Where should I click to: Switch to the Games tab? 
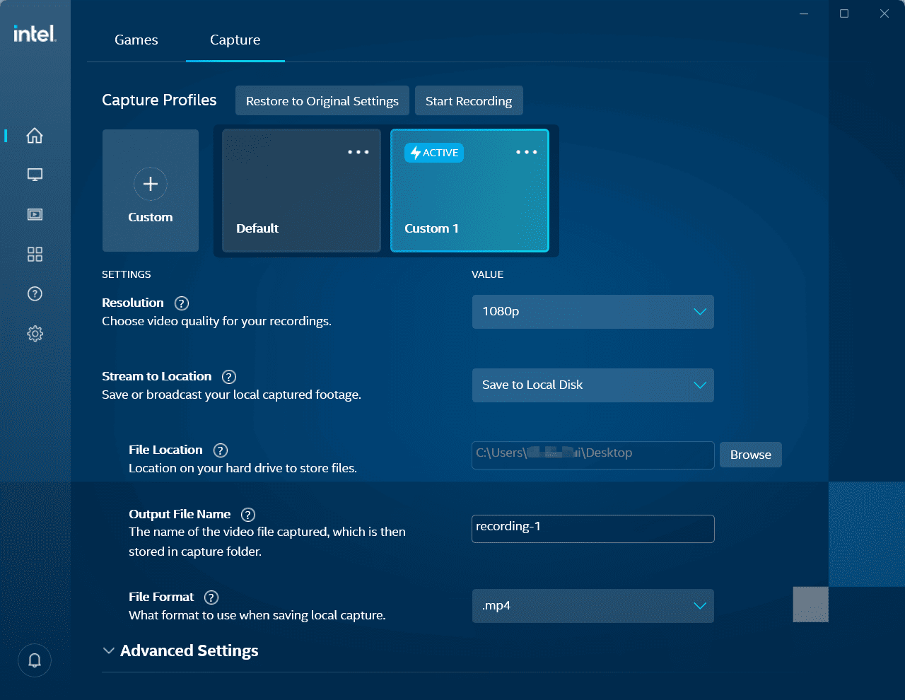[x=136, y=40]
